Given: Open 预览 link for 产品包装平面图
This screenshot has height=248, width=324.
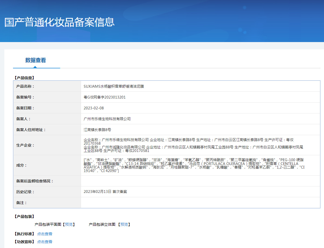Looking at the screenshot, I should click(x=69, y=224).
